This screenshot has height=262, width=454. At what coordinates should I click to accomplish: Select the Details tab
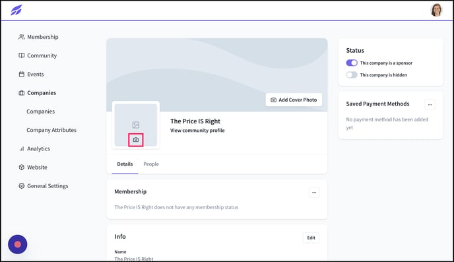(x=125, y=164)
